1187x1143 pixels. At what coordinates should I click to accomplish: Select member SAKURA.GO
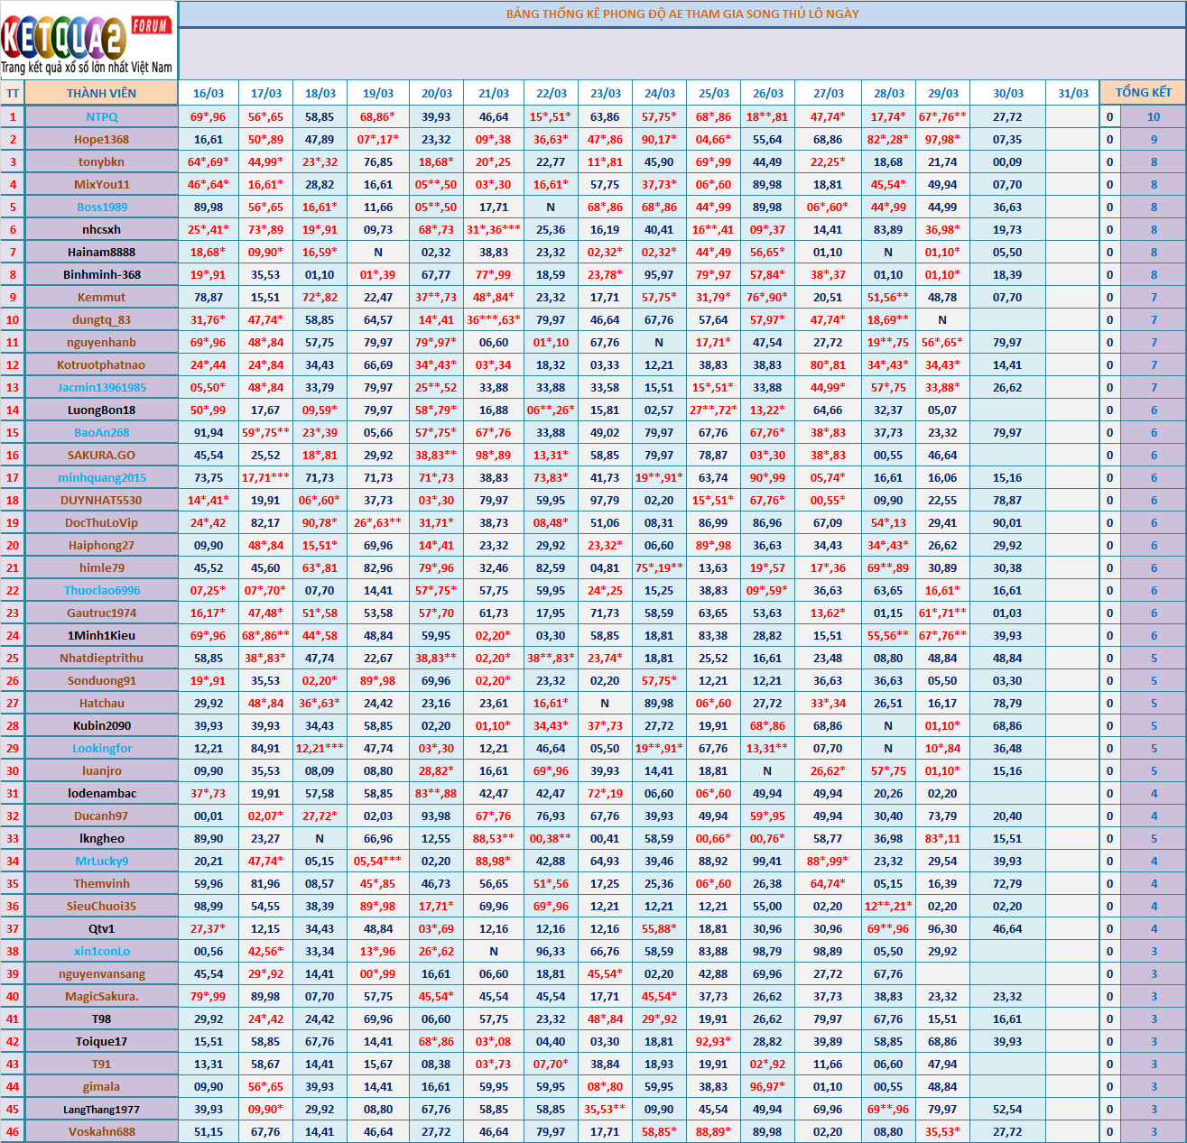(x=102, y=455)
